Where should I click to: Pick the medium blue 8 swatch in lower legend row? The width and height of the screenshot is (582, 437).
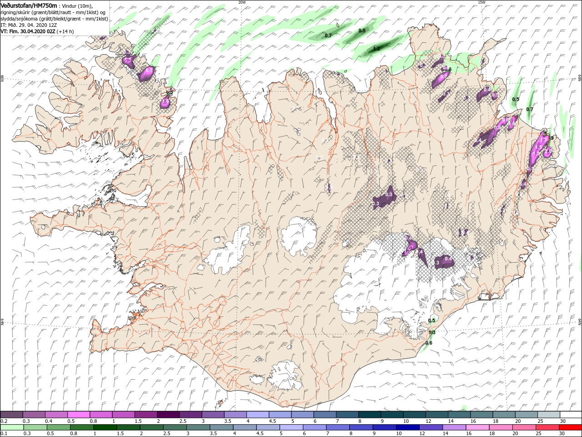[361, 427]
